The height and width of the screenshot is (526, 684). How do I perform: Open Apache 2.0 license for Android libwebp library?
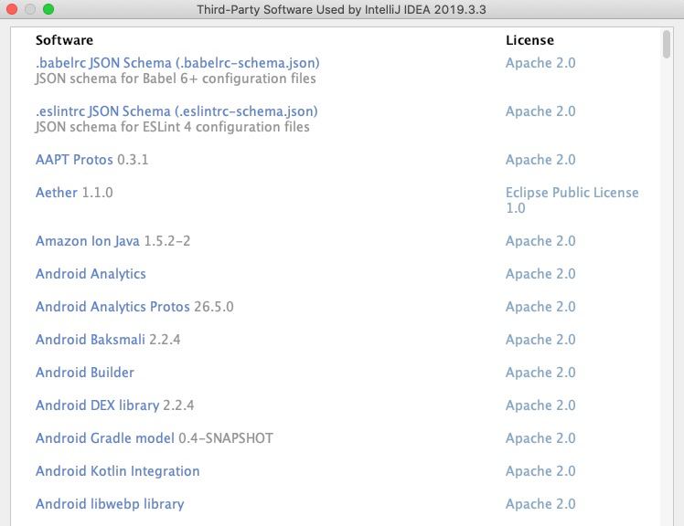(540, 504)
